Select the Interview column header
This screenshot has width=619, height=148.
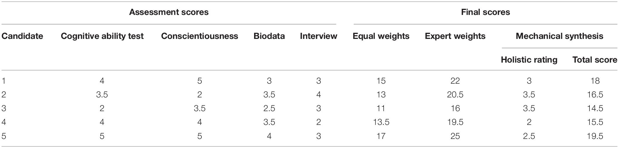click(x=318, y=36)
